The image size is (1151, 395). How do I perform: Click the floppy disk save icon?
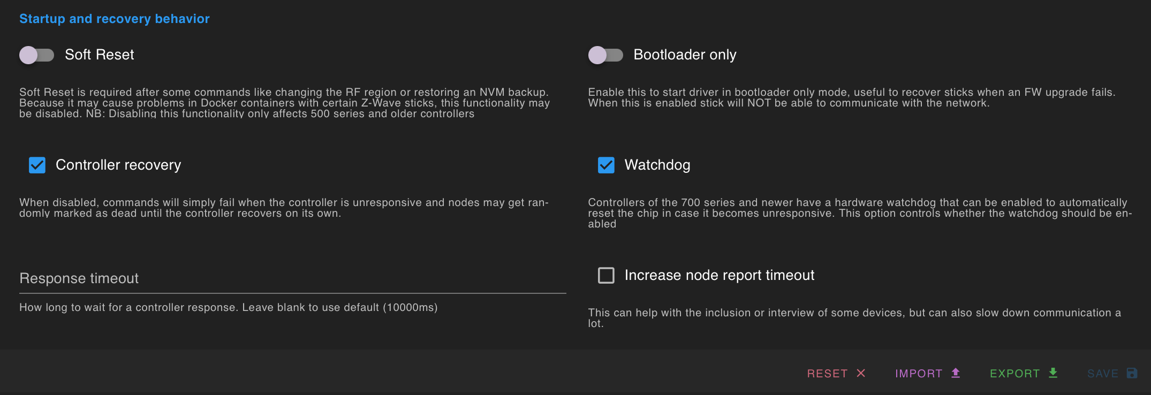[x=1132, y=373]
